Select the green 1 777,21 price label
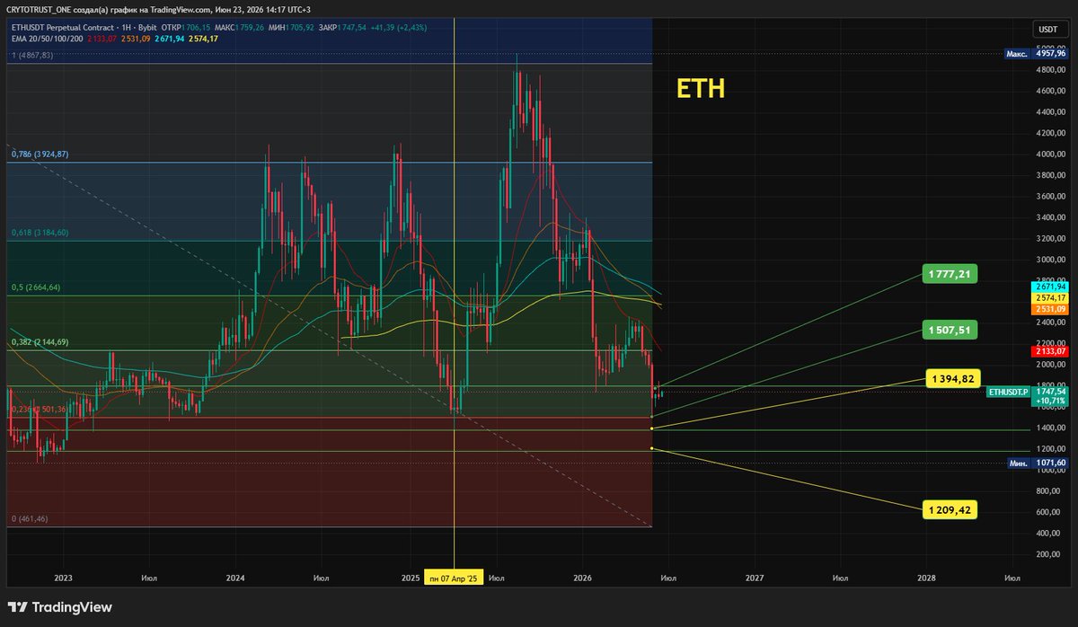The width and height of the screenshot is (1078, 627). [950, 274]
